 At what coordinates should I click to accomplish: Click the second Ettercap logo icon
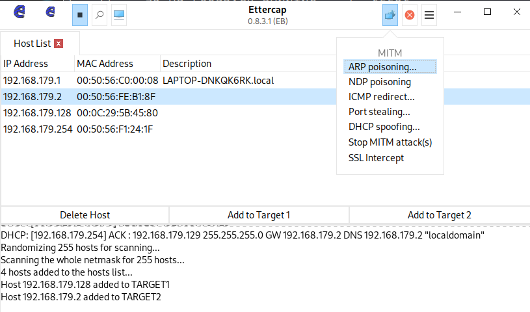coord(50,13)
